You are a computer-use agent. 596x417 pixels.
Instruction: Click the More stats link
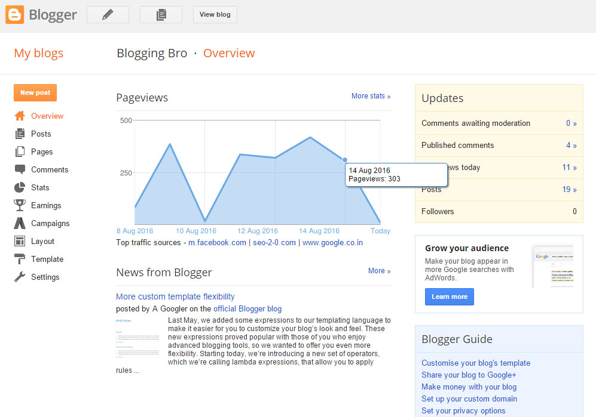point(371,96)
